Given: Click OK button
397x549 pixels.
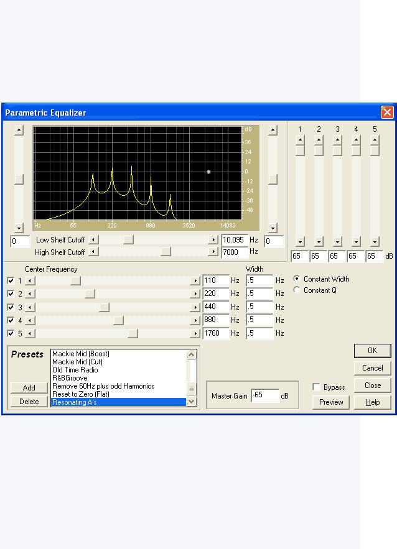Looking at the screenshot, I should [x=373, y=351].
